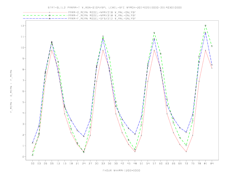
Task: Click x-axis tick label 72
Action: (x=186, y=163)
